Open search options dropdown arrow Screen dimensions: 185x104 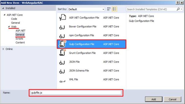pos(182,9)
